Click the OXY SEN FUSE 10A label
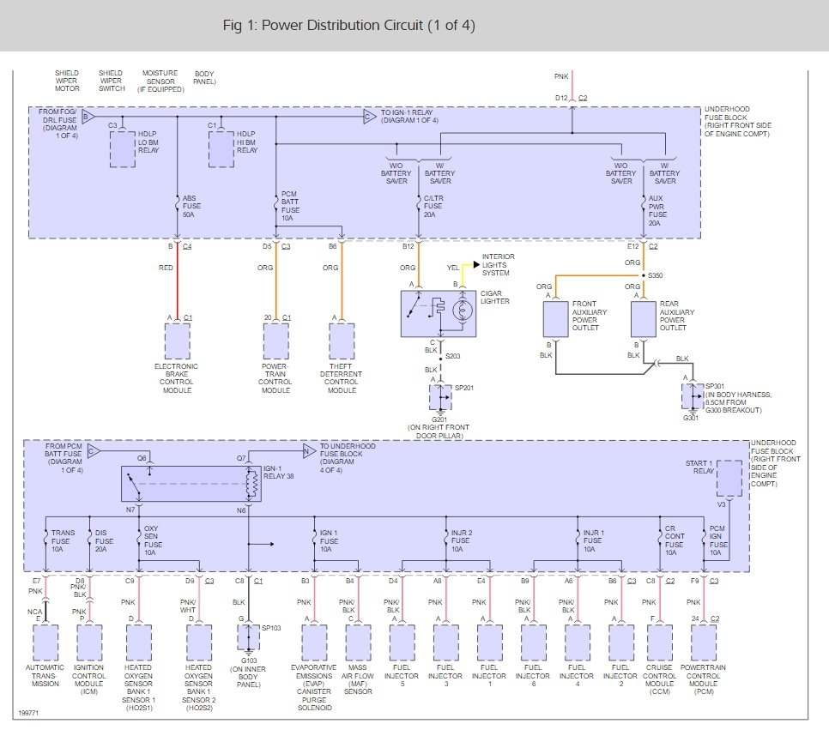Image resolution: width=829 pixels, height=736 pixels. tap(153, 540)
